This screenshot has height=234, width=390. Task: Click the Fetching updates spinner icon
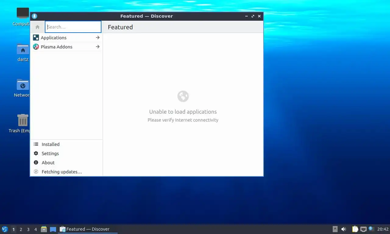[x=36, y=172]
